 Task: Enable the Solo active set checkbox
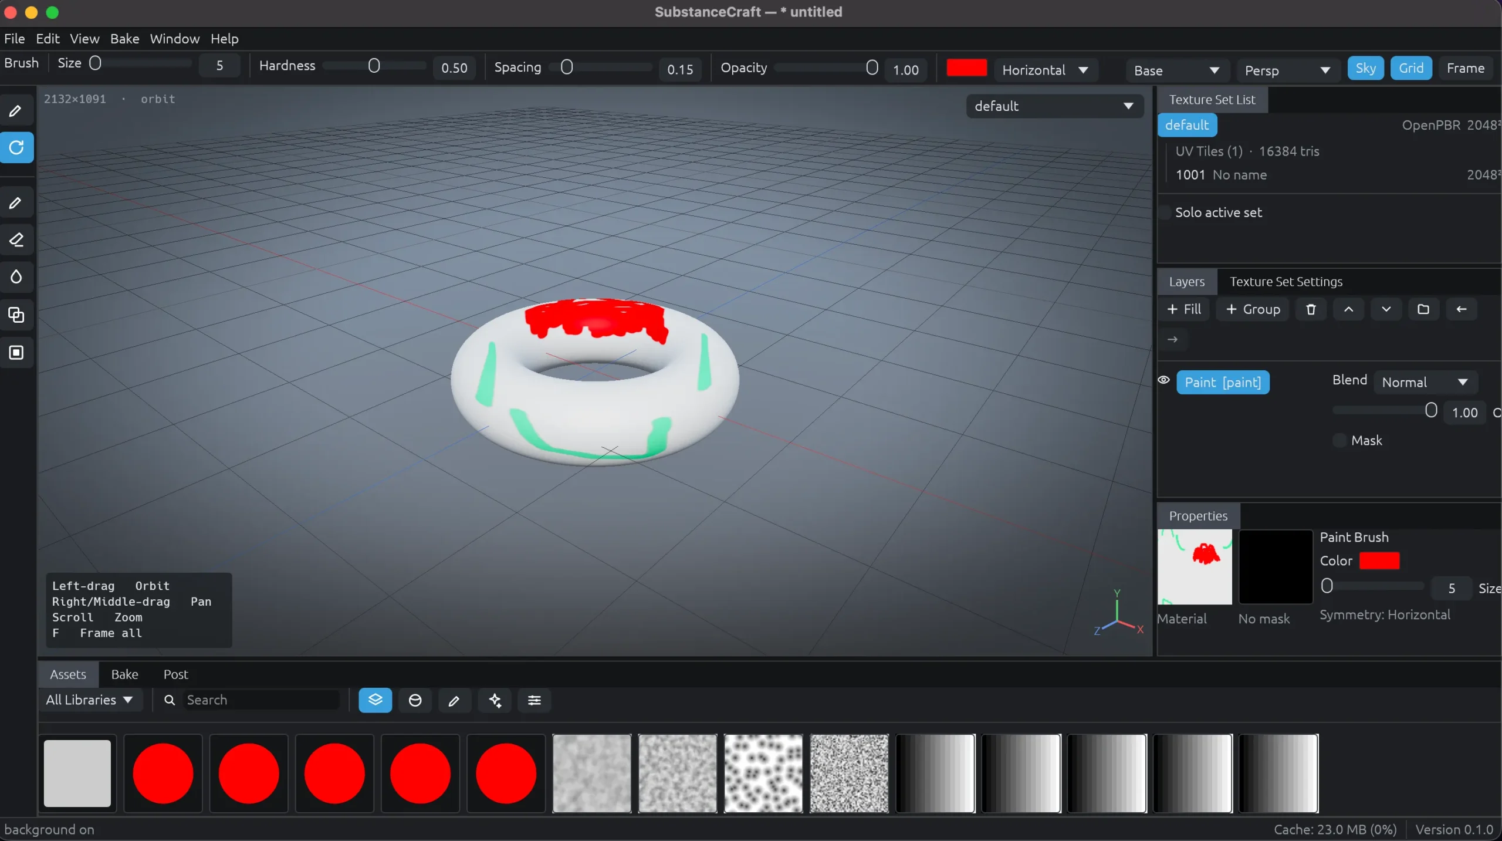1165,212
